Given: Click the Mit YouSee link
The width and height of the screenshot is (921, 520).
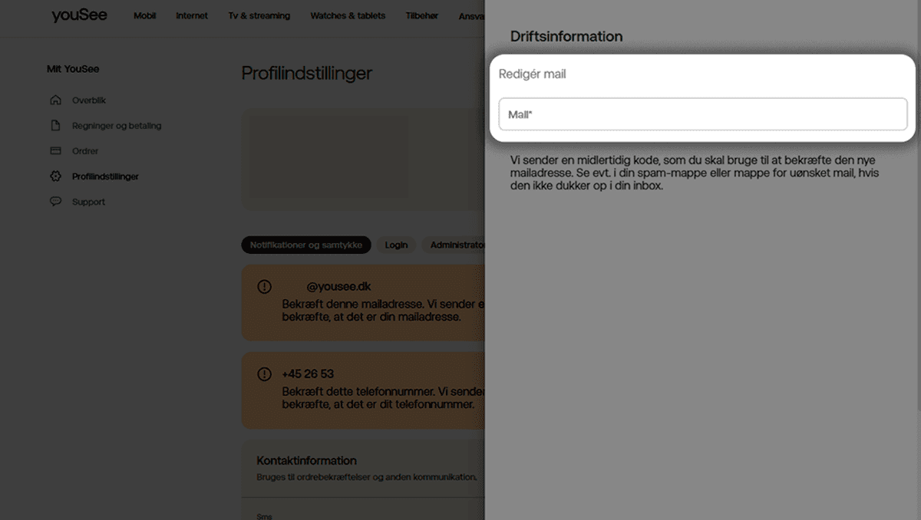Looking at the screenshot, I should (73, 68).
